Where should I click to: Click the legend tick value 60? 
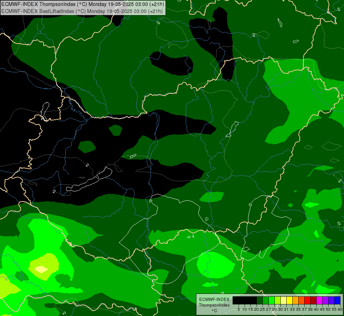coord(340,309)
